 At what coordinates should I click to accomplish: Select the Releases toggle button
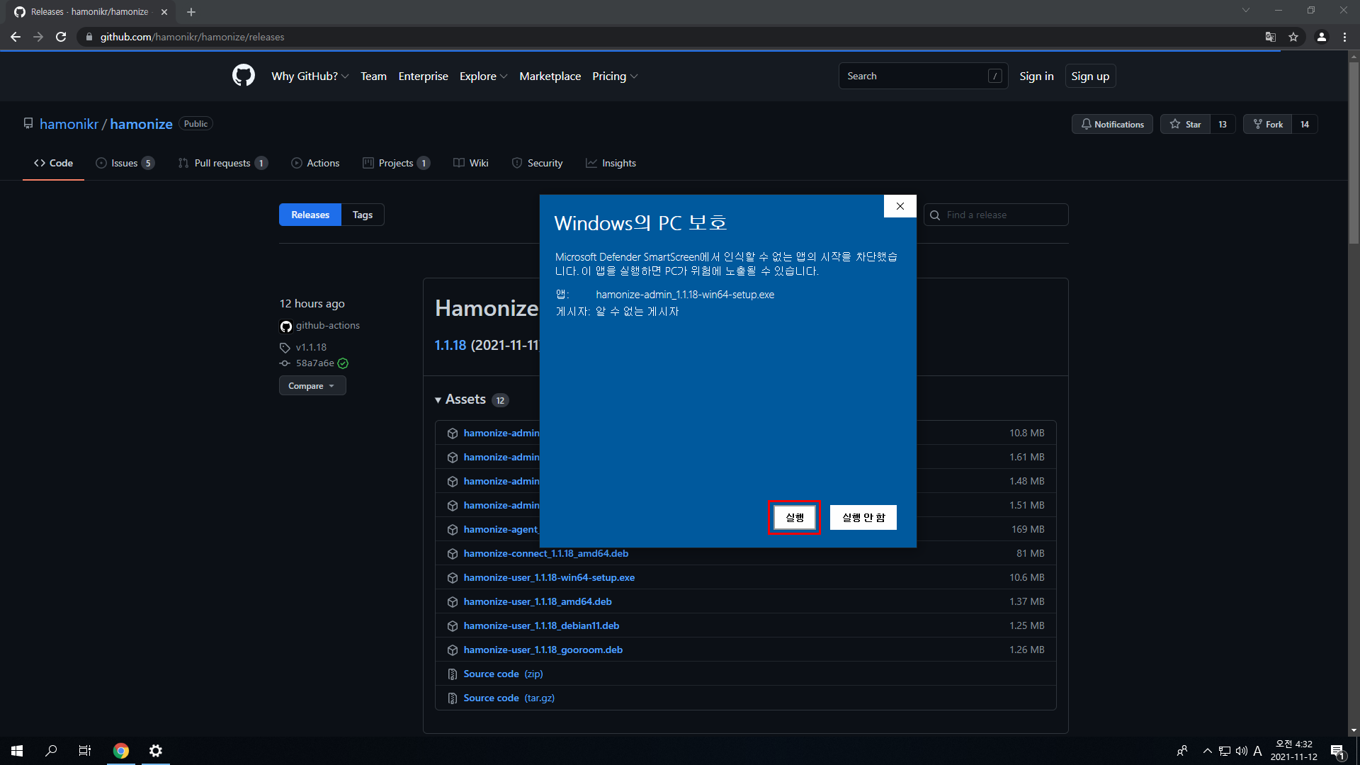click(310, 215)
